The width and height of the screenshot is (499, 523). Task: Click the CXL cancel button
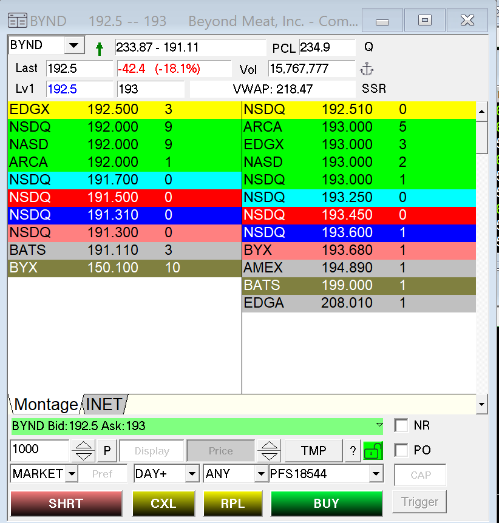point(163,504)
